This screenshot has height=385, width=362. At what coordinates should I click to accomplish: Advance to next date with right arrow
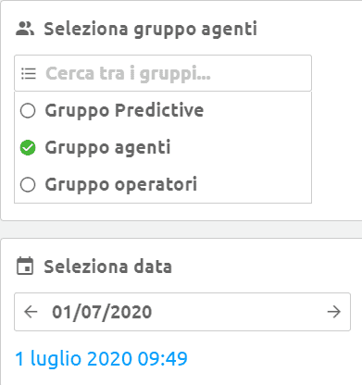(334, 312)
